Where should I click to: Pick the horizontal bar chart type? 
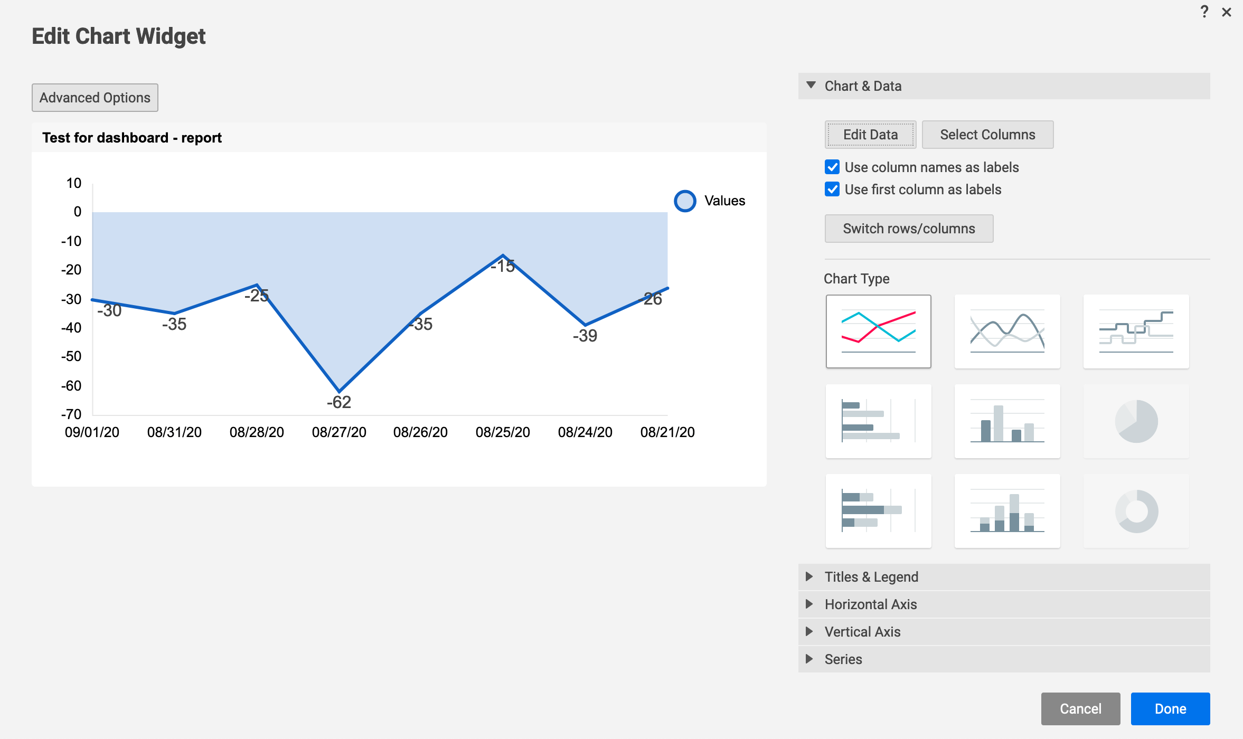(x=878, y=421)
